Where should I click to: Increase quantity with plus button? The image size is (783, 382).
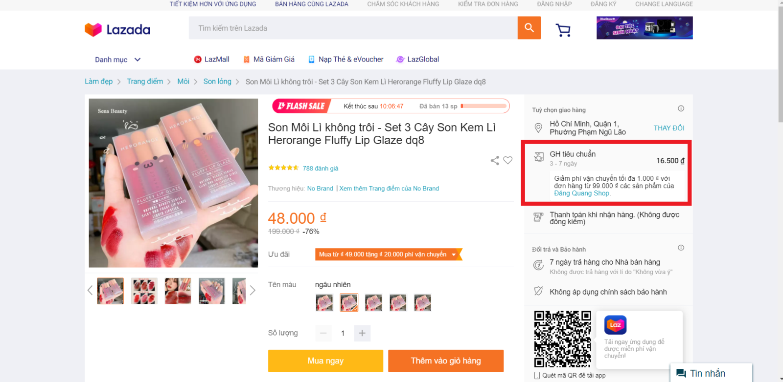pyautogui.click(x=362, y=333)
